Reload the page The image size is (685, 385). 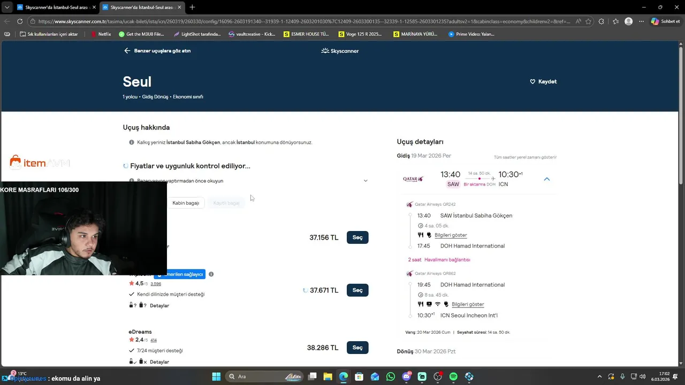[x=20, y=21]
